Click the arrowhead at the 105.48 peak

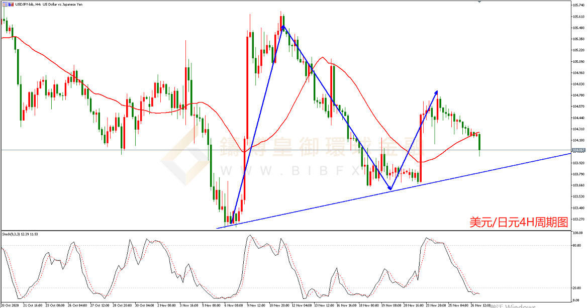tap(283, 27)
